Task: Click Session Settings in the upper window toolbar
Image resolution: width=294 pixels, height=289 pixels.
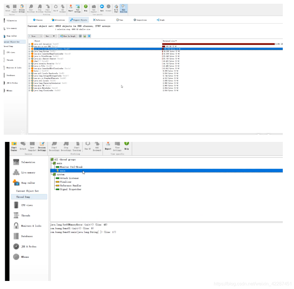Action: coord(22,9)
